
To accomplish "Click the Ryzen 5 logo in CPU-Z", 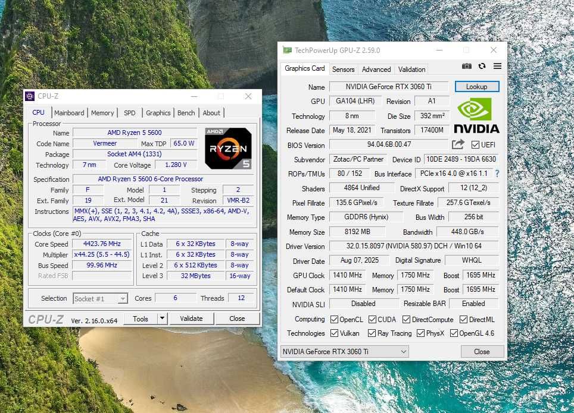I will (228, 149).
